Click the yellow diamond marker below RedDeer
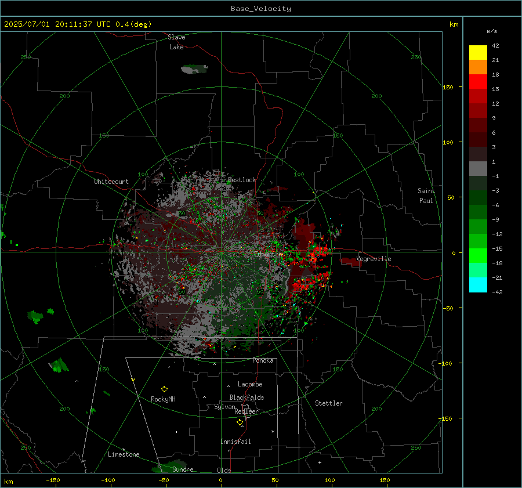The width and height of the screenshot is (522, 488). 240,422
